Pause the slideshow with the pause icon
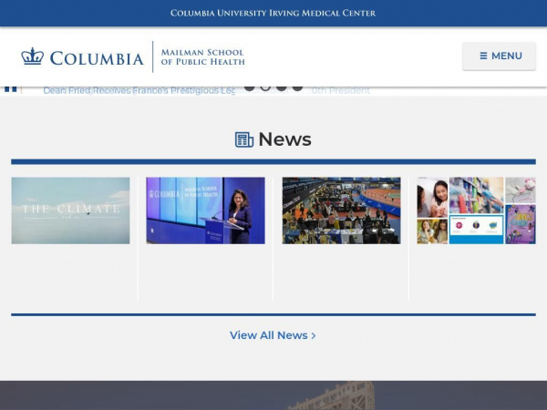Viewport: 547px width, 410px height. coord(10,89)
